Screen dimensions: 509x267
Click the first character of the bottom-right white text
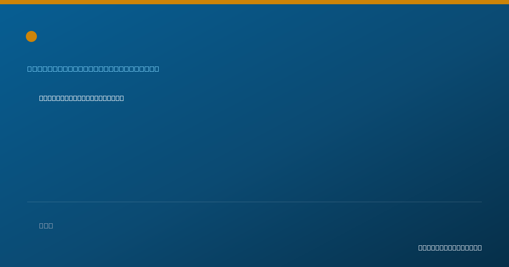(x=420, y=248)
